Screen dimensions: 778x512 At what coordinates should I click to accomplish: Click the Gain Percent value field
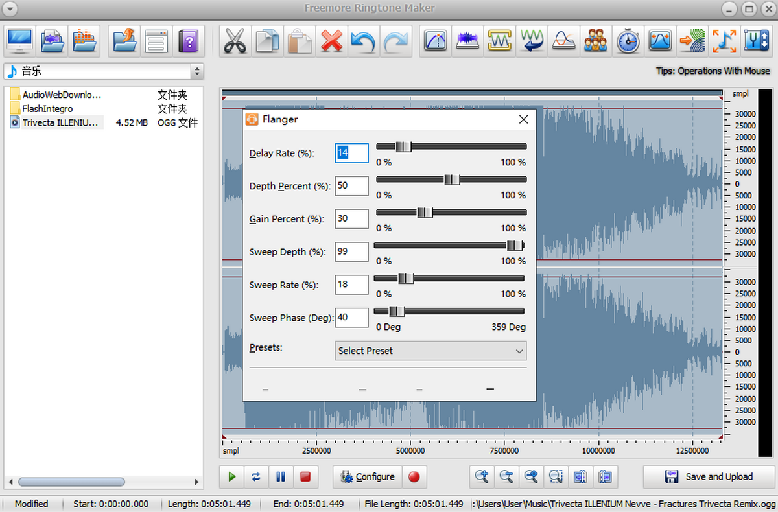351,219
